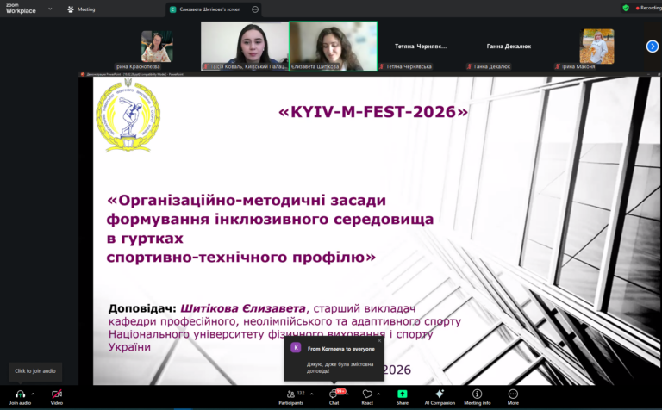Open Meeting info

pos(477,396)
